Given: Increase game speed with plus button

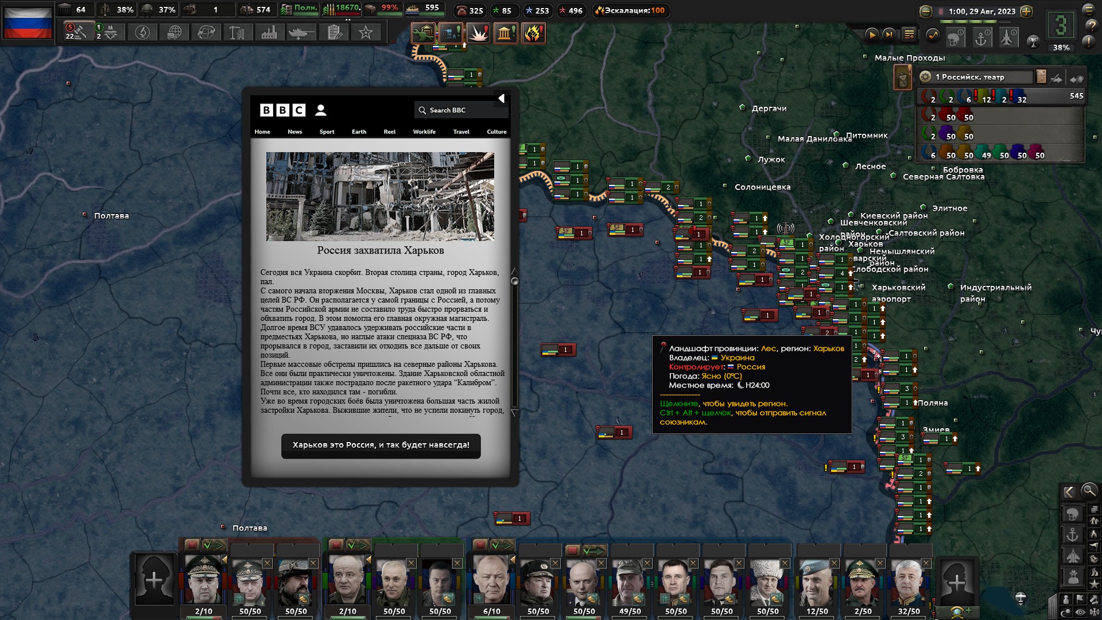Looking at the screenshot, I should 1026,11.
